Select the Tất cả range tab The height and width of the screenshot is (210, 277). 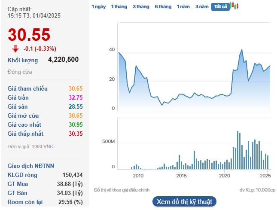(x=220, y=7)
